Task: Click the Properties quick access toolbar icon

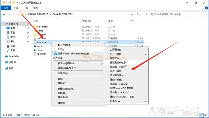Action: (x=9, y=3)
